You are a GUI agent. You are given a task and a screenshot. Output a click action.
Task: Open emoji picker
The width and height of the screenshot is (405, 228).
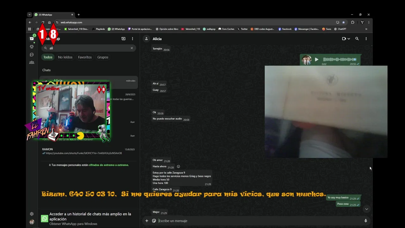[x=154, y=221]
